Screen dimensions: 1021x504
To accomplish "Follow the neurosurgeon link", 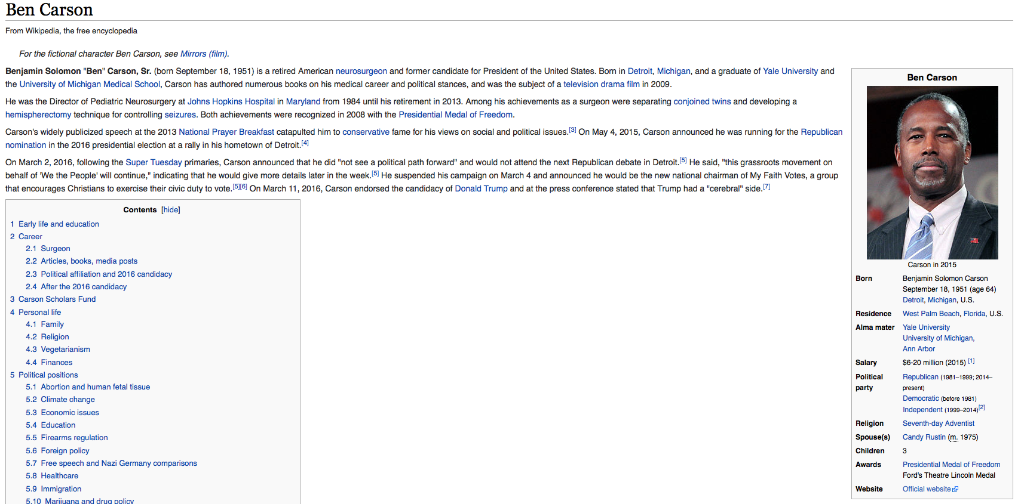I will [x=361, y=71].
